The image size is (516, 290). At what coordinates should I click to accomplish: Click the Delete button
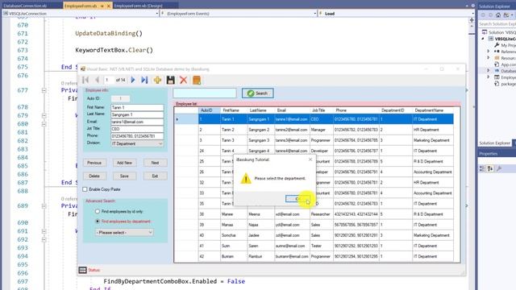coord(94,176)
